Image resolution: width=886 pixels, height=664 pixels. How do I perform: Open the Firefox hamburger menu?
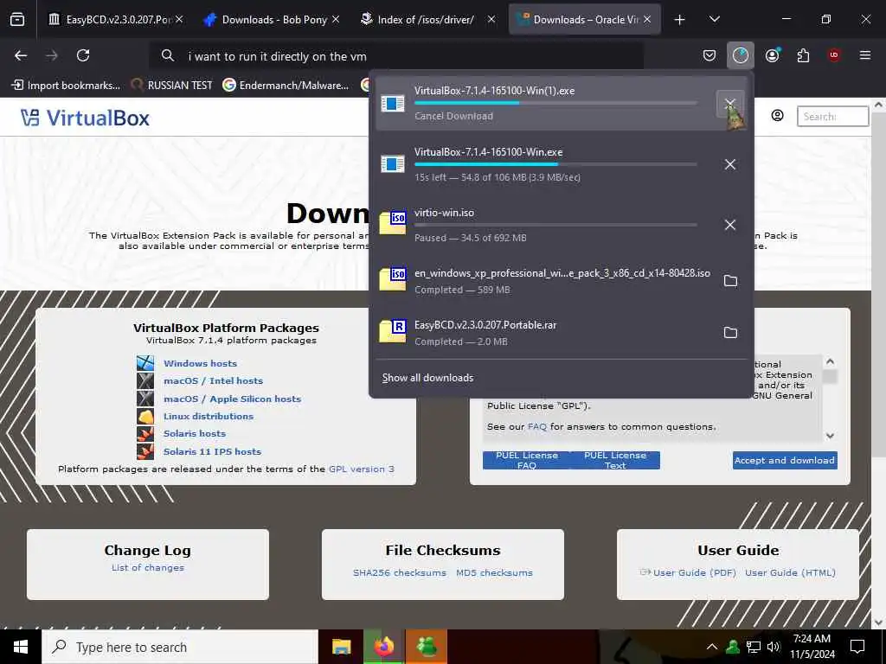(x=865, y=55)
